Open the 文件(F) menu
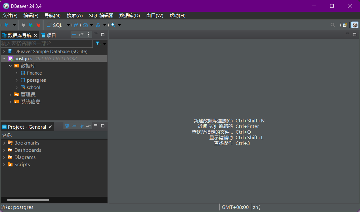 coord(10,16)
